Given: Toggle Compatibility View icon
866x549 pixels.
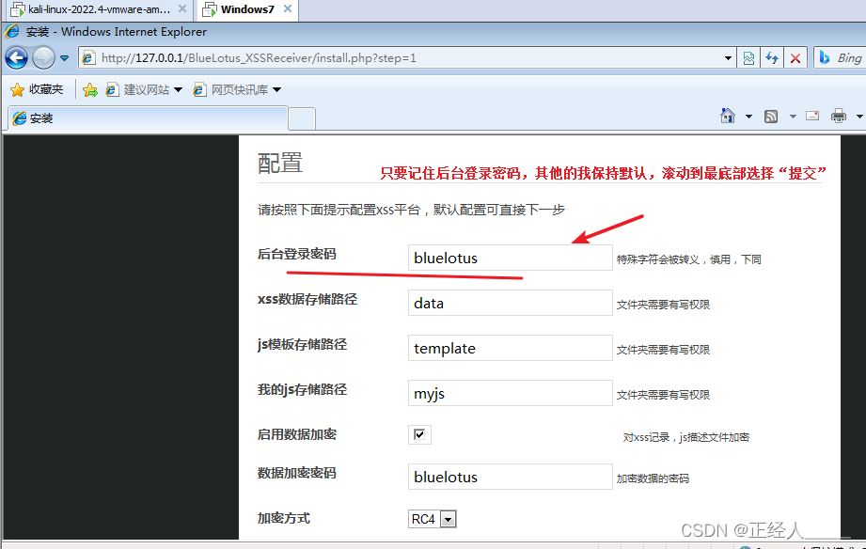Looking at the screenshot, I should [748, 58].
